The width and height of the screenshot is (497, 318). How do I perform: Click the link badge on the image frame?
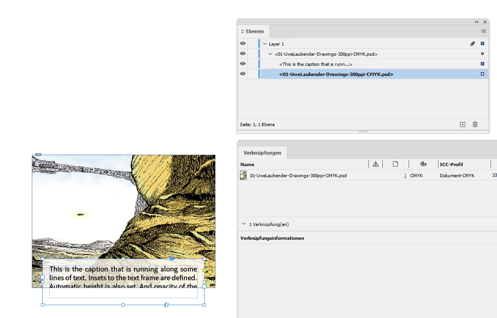[x=38, y=155]
